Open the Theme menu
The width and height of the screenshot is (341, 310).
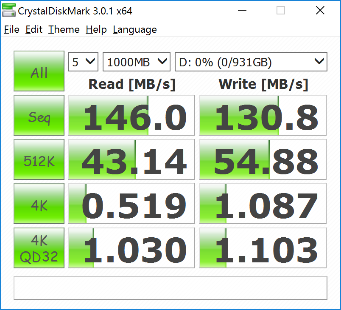(x=64, y=29)
